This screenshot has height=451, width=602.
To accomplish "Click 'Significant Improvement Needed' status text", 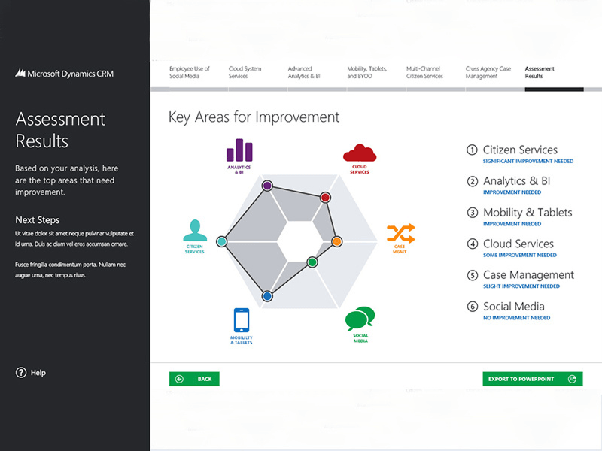I will (528, 161).
